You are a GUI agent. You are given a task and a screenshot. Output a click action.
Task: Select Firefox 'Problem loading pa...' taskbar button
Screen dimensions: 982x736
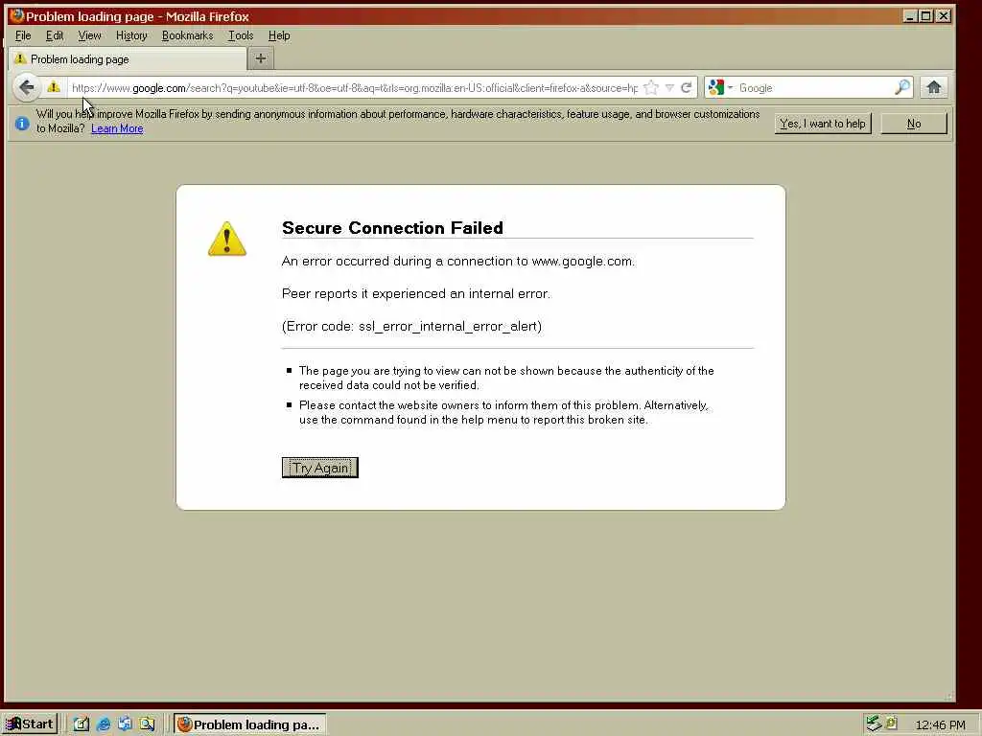249,724
